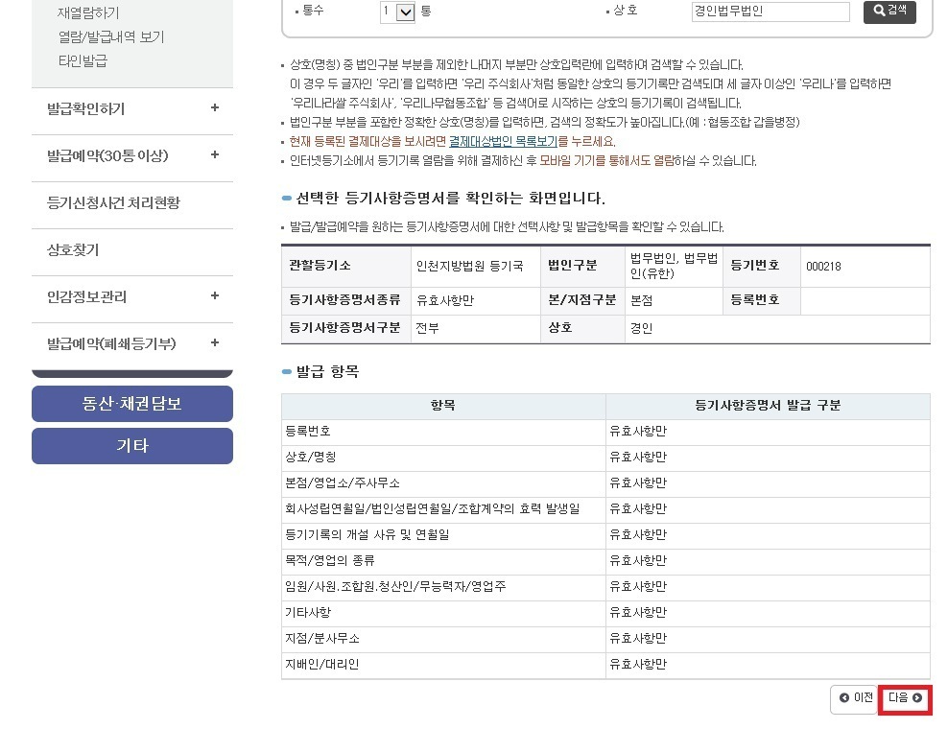Open 발급예약(30통 이상) menu label
Image resolution: width=948 pixels, height=729 pixels.
pos(107,156)
